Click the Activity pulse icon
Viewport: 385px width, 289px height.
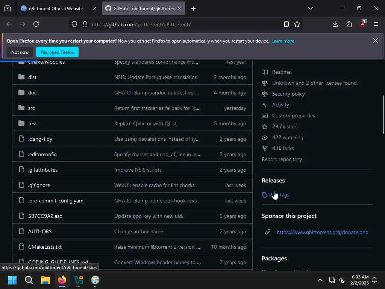tap(265, 105)
